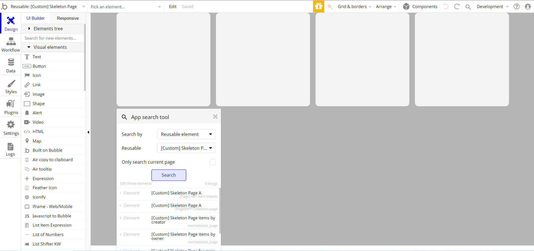Select the Shape element
The height and width of the screenshot is (251, 534).
pyautogui.click(x=53, y=104)
